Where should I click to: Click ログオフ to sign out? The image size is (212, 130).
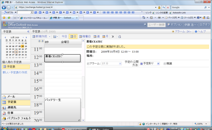click(x=205, y=24)
